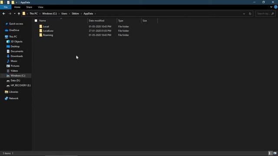
Task: Select the Local folder icon
Action: coord(41,26)
